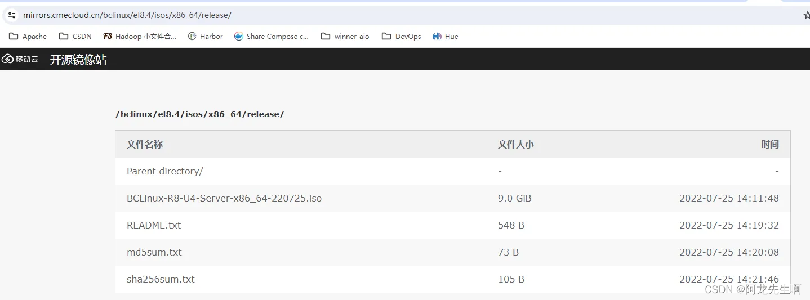This screenshot has height=300, width=810.
Task: Open the Apache bookmarks folder
Action: pyautogui.click(x=28, y=36)
